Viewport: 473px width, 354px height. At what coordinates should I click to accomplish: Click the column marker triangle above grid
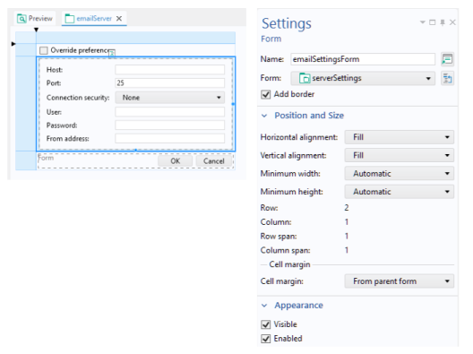coord(36,30)
